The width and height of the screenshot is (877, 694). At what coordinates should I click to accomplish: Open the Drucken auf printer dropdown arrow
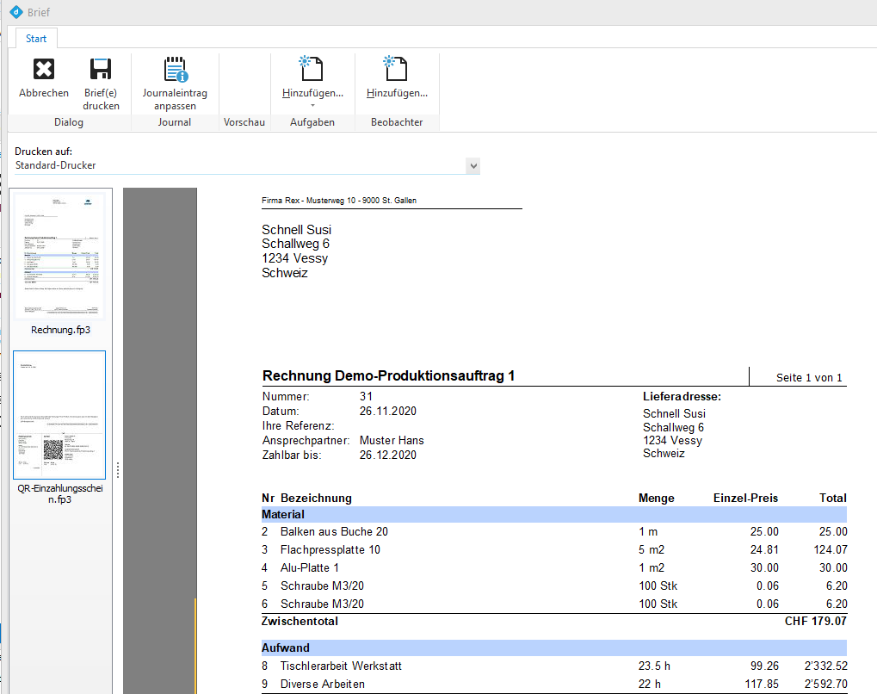point(472,165)
